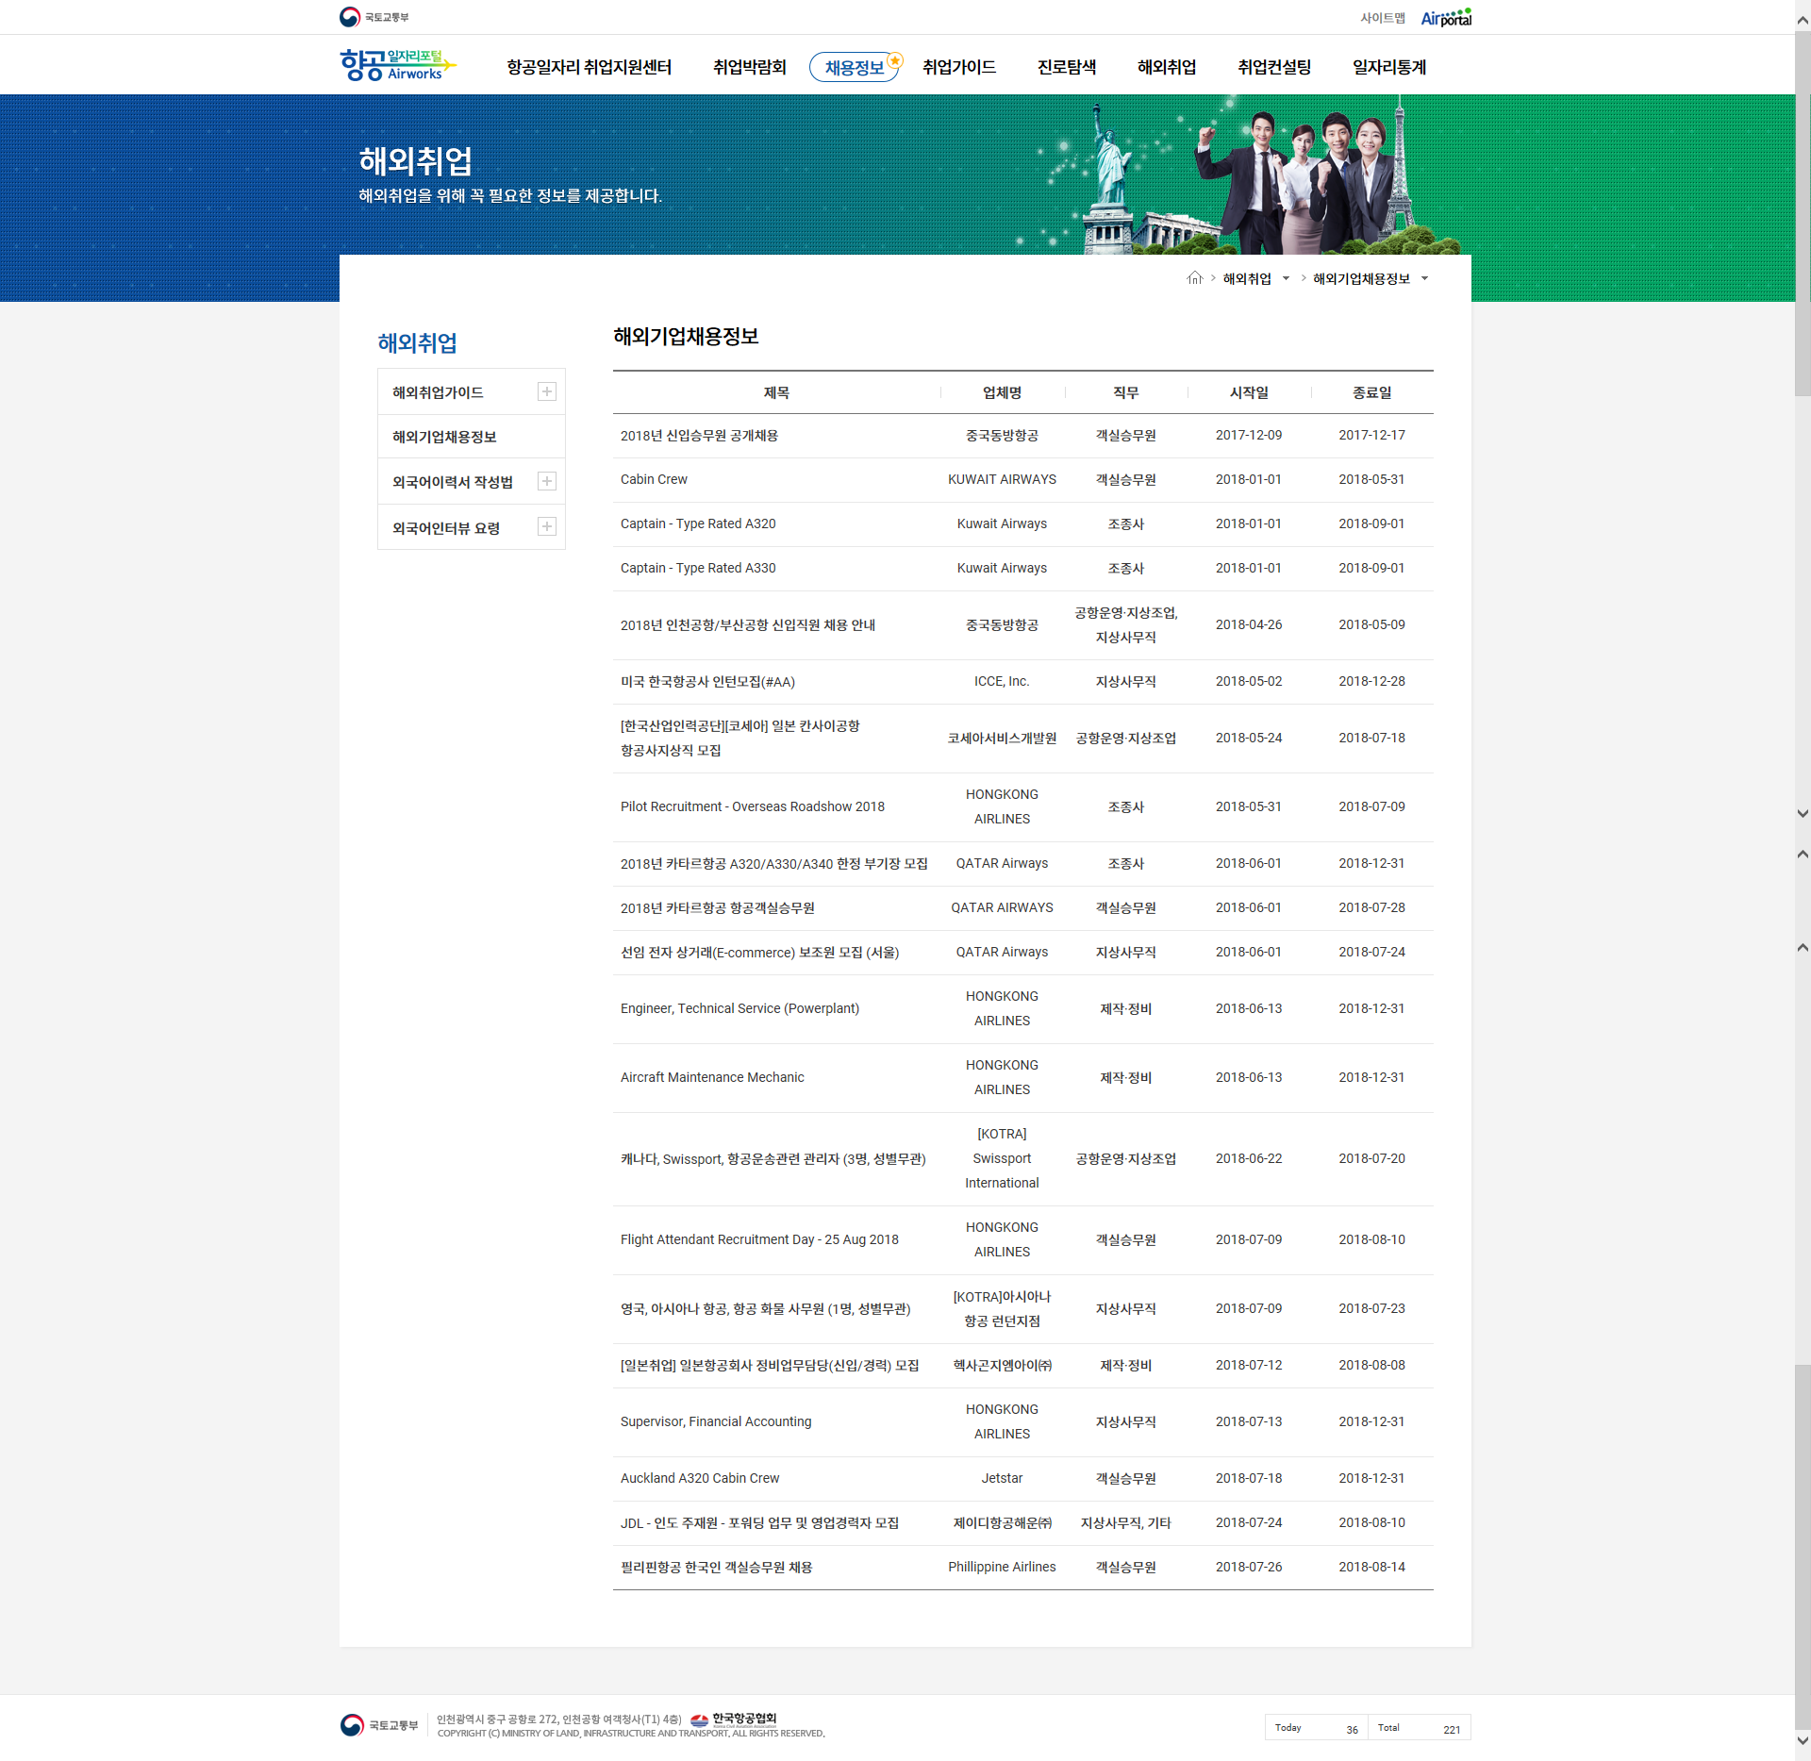Click the 사이트맵 link
1811x1761 pixels.
point(1383,18)
